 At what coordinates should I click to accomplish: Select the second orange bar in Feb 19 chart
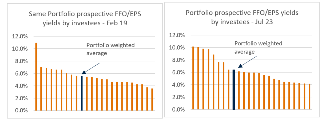point(41,88)
